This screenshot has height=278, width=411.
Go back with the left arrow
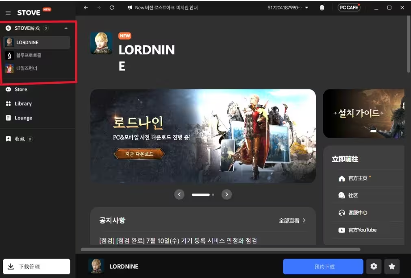tap(86, 8)
